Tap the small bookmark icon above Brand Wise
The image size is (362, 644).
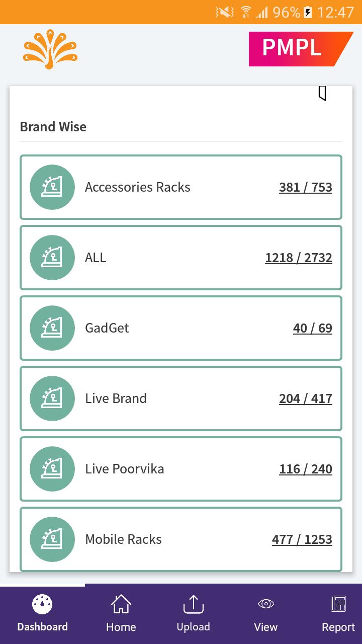tap(322, 93)
